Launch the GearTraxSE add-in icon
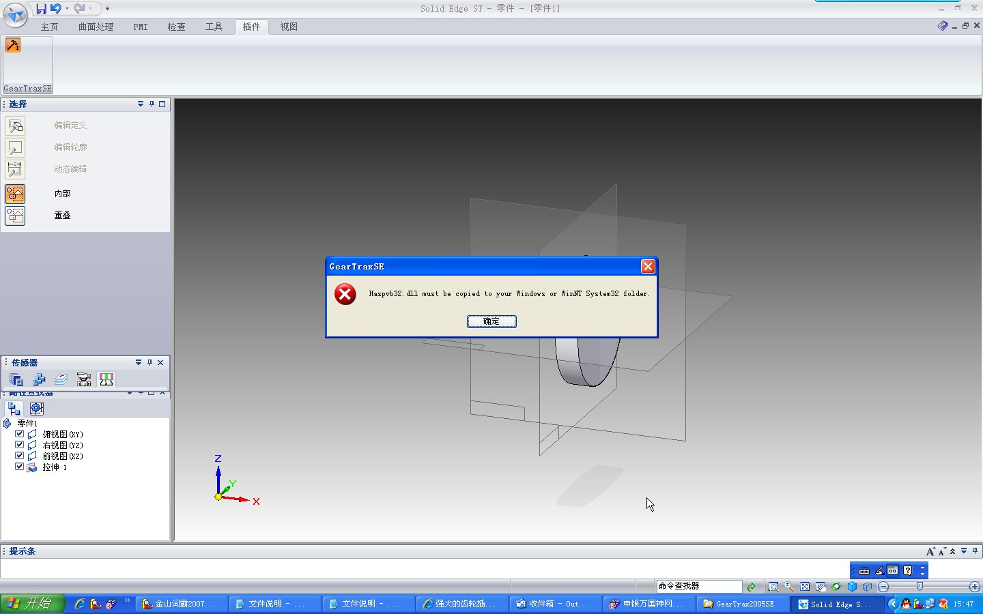This screenshot has width=983, height=614. tap(13, 45)
